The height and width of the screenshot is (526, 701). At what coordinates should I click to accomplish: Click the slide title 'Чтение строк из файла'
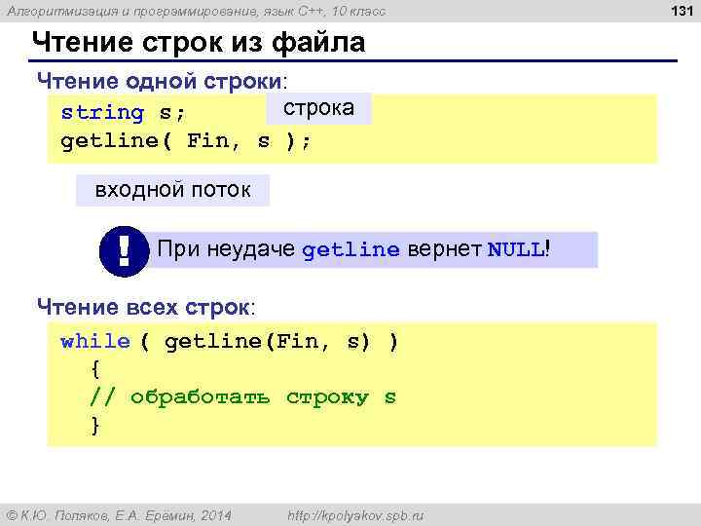tap(199, 43)
